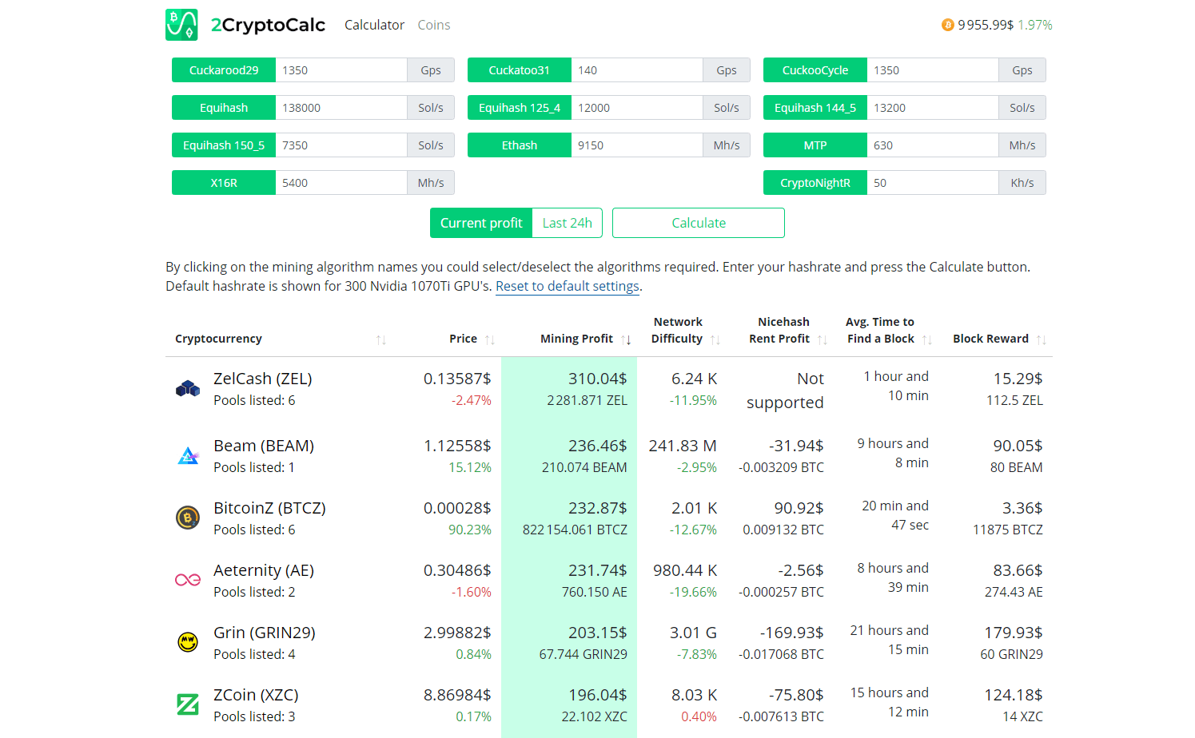Screen dimensions: 1195x738
Task: Select the Current profit option
Action: coord(481,223)
